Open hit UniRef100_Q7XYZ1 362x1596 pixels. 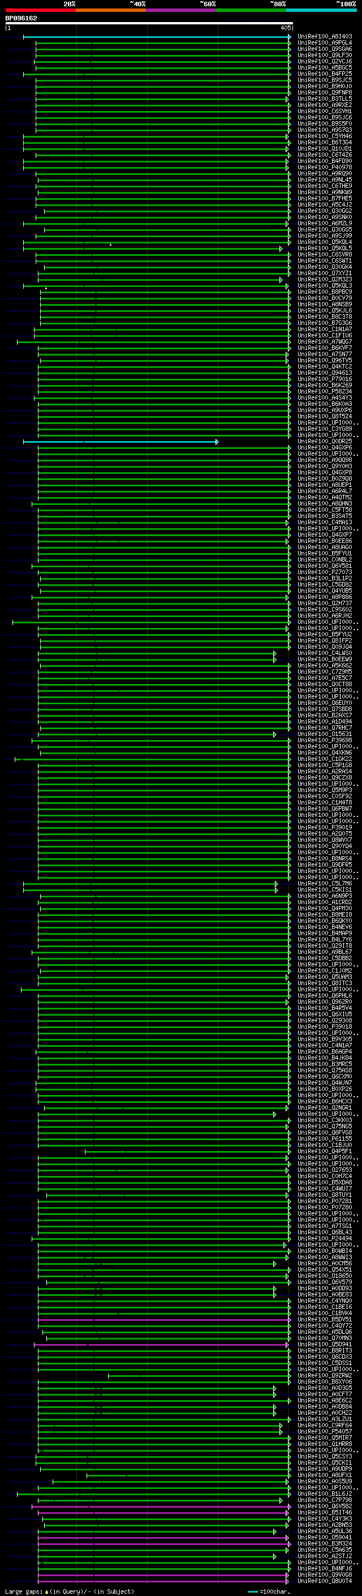click(325, 273)
